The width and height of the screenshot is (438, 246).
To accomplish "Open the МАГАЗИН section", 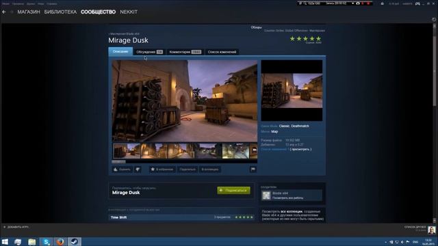I will click(x=29, y=12).
